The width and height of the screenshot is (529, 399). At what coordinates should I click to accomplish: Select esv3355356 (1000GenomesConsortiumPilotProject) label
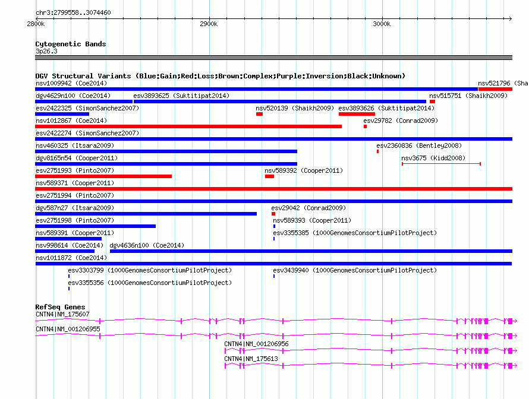coord(150,283)
